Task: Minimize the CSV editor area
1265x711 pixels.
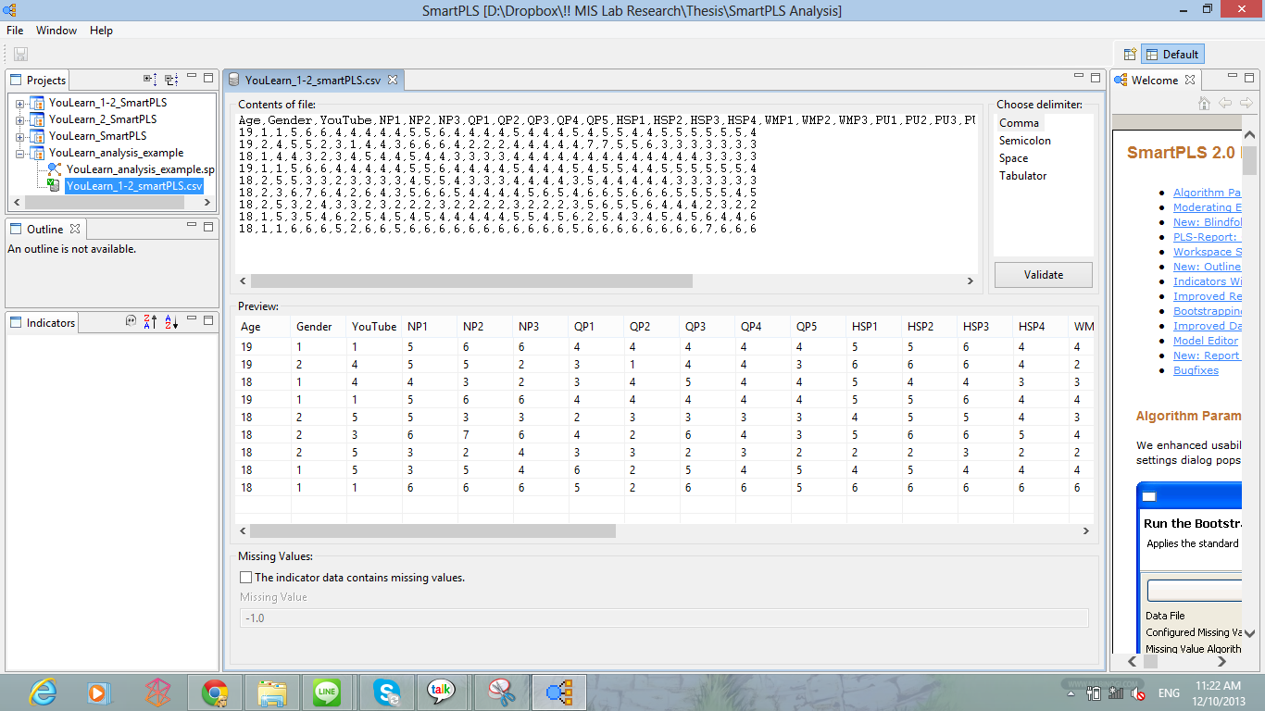Action: [x=1080, y=77]
